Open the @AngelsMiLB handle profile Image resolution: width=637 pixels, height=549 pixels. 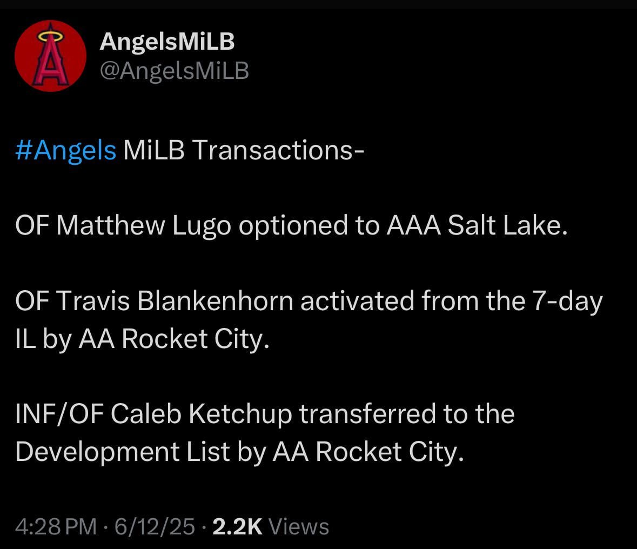173,69
